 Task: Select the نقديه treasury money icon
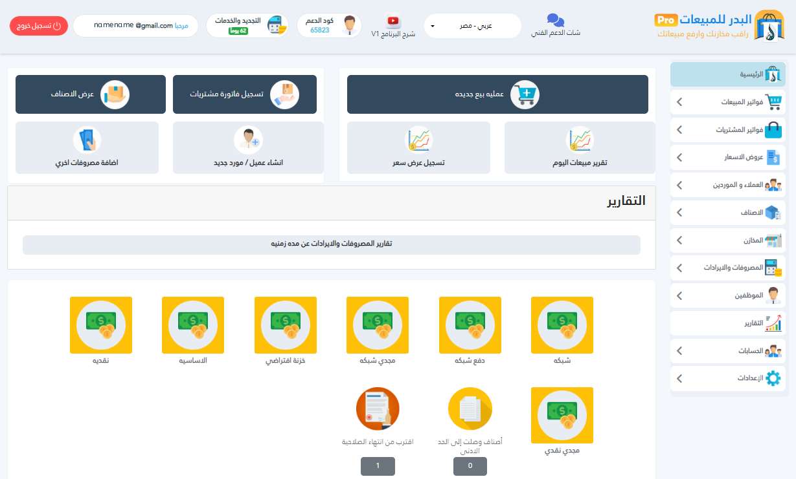pyautogui.click(x=100, y=325)
